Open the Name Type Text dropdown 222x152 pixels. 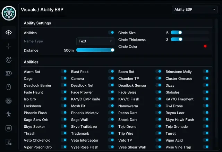click(x=95, y=41)
